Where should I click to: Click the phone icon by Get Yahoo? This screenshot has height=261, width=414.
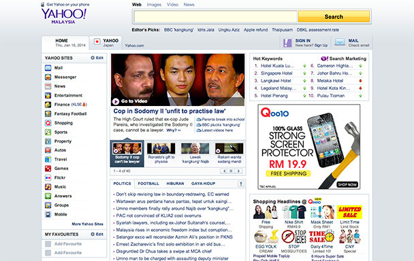click(x=43, y=5)
